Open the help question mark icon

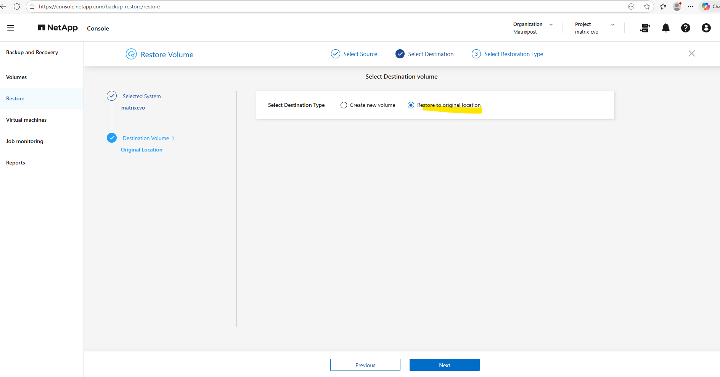point(685,28)
